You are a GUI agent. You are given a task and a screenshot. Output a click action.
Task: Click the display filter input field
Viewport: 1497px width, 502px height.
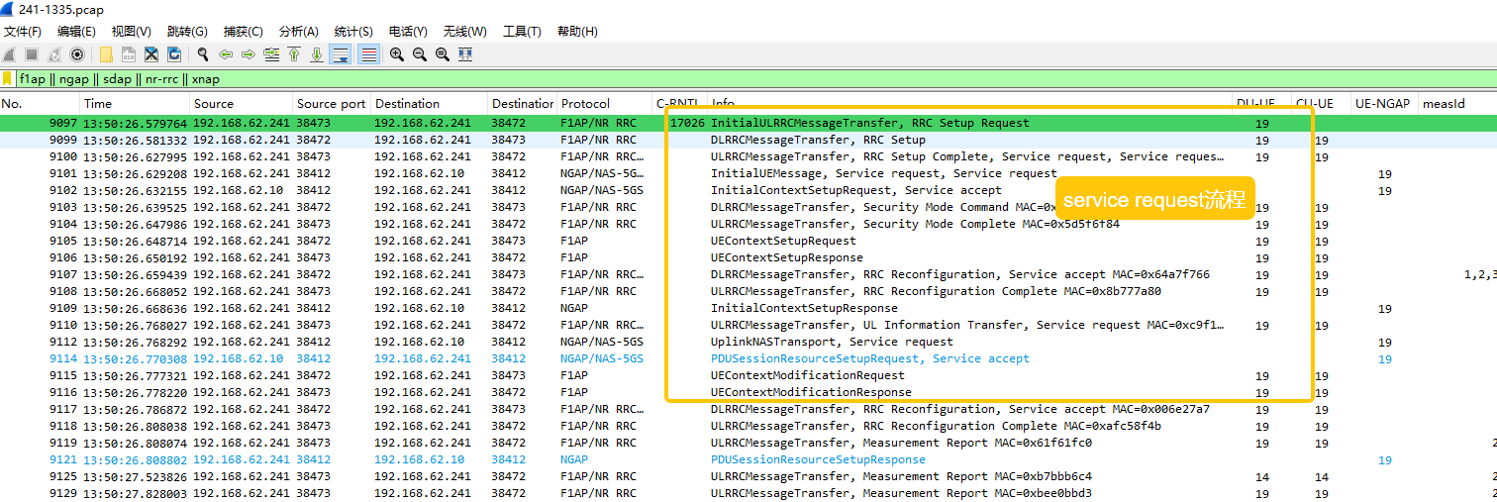pos(693,79)
